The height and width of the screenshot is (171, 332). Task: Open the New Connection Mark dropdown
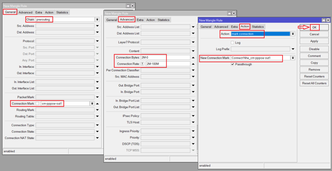tap(293, 58)
